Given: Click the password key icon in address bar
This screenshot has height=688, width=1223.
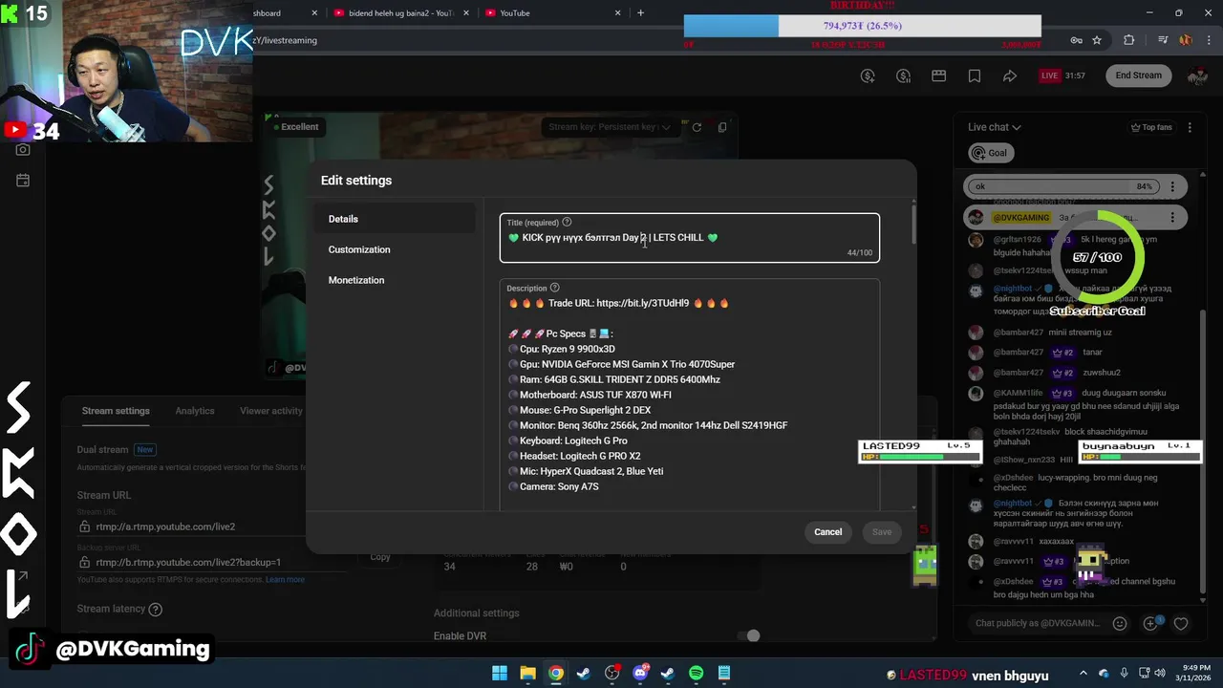Looking at the screenshot, I should pyautogui.click(x=1076, y=40).
